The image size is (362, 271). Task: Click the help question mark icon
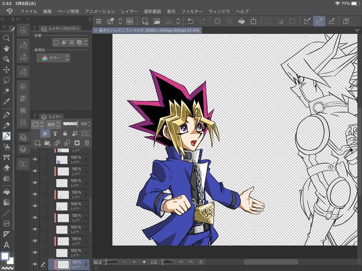coord(346,21)
